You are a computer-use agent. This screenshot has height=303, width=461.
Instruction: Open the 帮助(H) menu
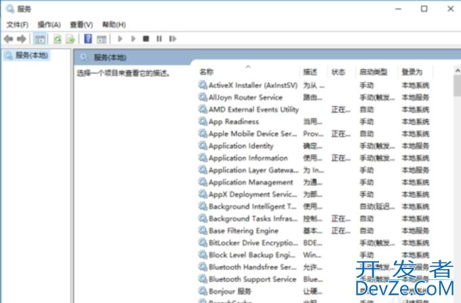pyautogui.click(x=114, y=24)
